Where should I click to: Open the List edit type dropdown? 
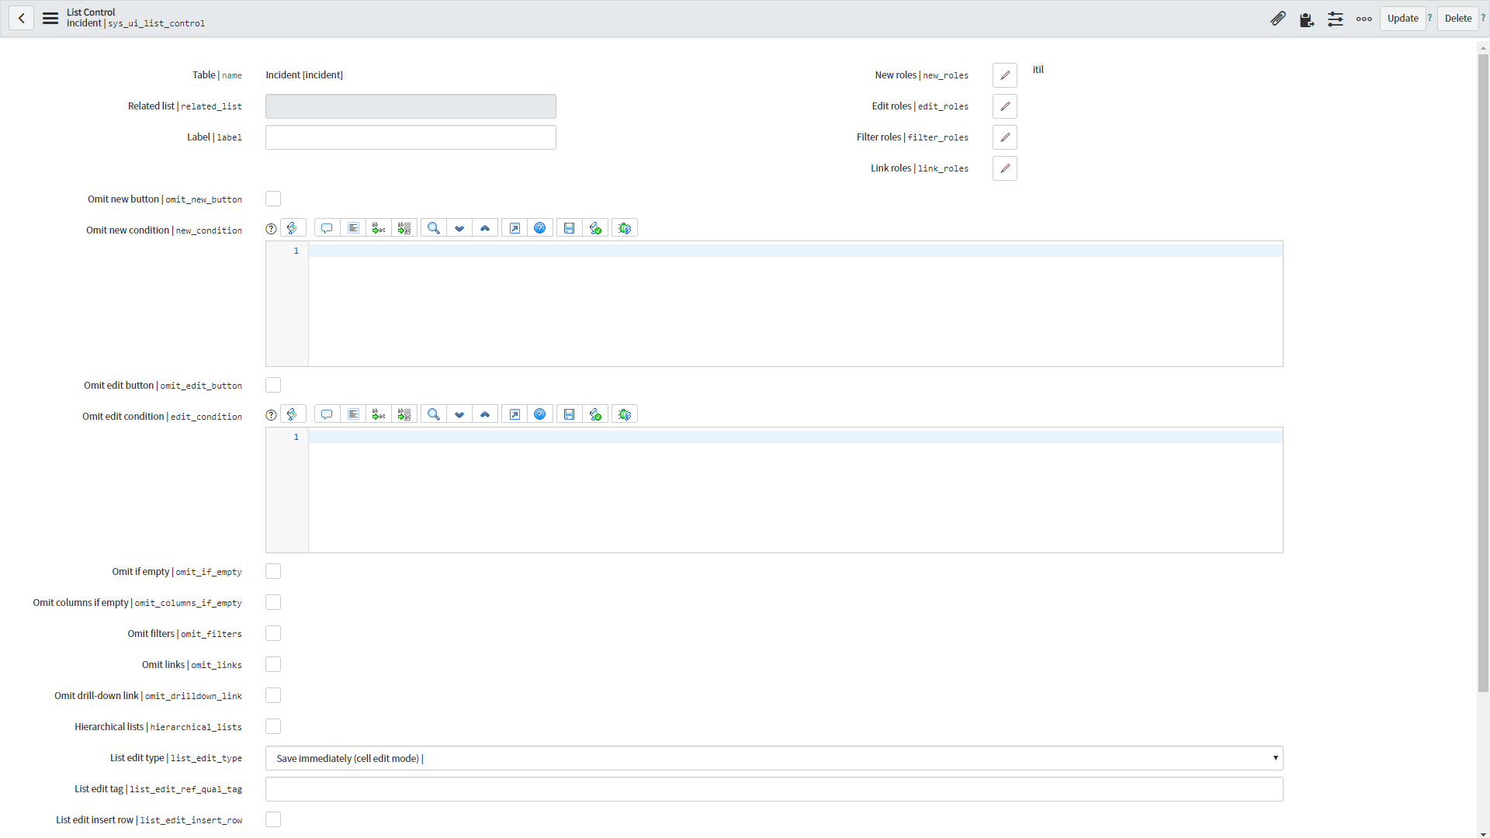pos(774,758)
